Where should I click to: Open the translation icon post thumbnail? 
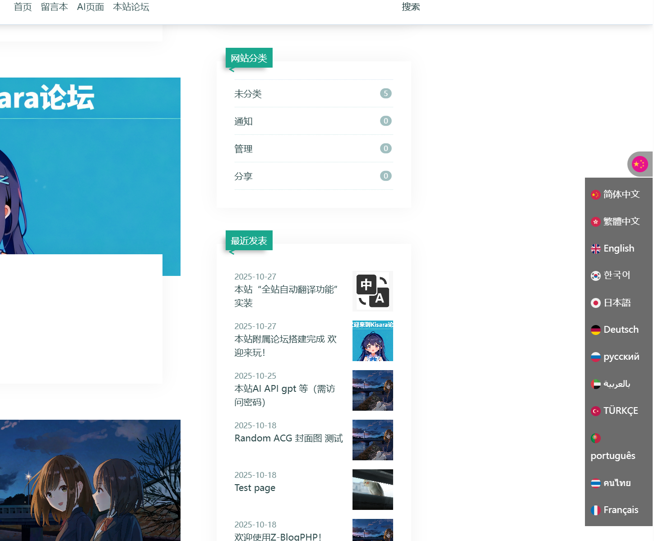point(372,291)
